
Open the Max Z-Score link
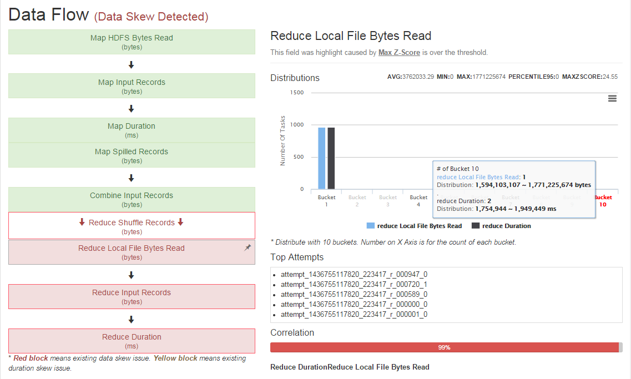pyautogui.click(x=398, y=53)
